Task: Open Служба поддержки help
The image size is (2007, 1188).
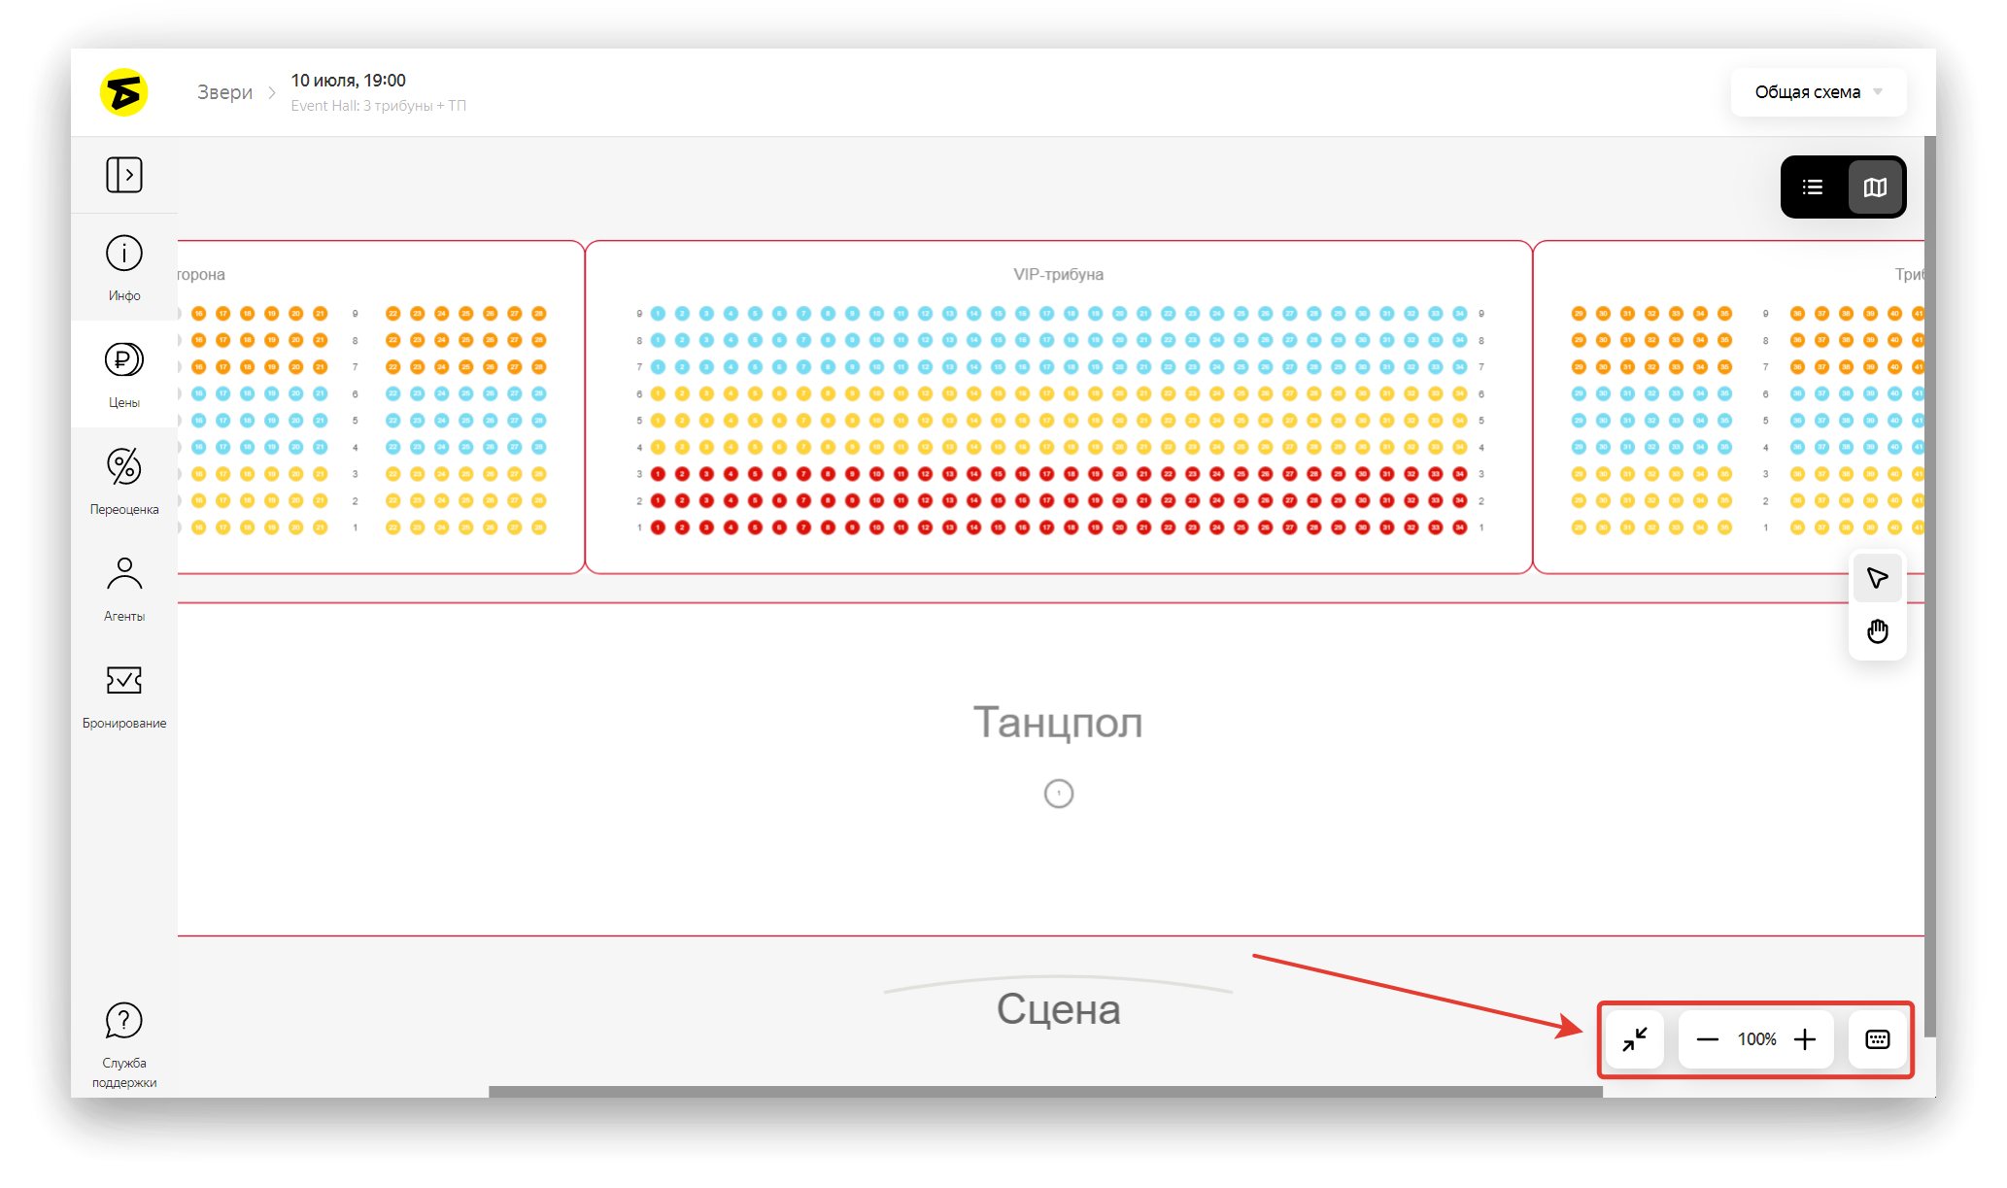Action: (124, 1044)
